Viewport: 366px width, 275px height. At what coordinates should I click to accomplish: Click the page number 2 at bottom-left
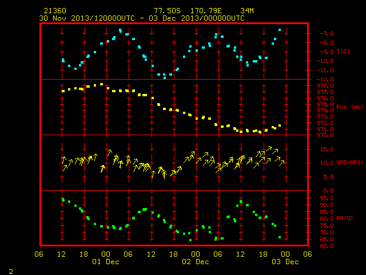tap(11, 272)
